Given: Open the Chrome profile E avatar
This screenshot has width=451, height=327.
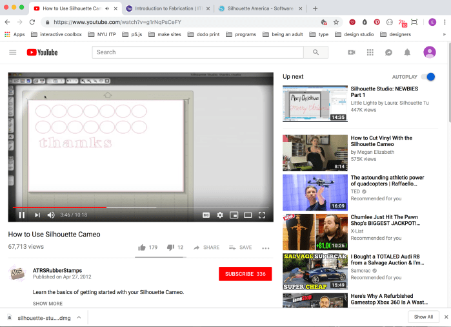Looking at the screenshot, I should click(432, 22).
